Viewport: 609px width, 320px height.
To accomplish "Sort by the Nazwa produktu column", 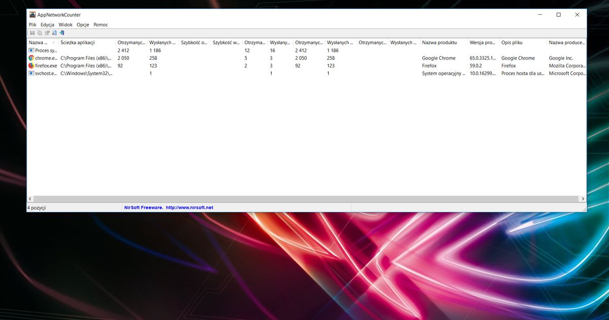I will [440, 43].
